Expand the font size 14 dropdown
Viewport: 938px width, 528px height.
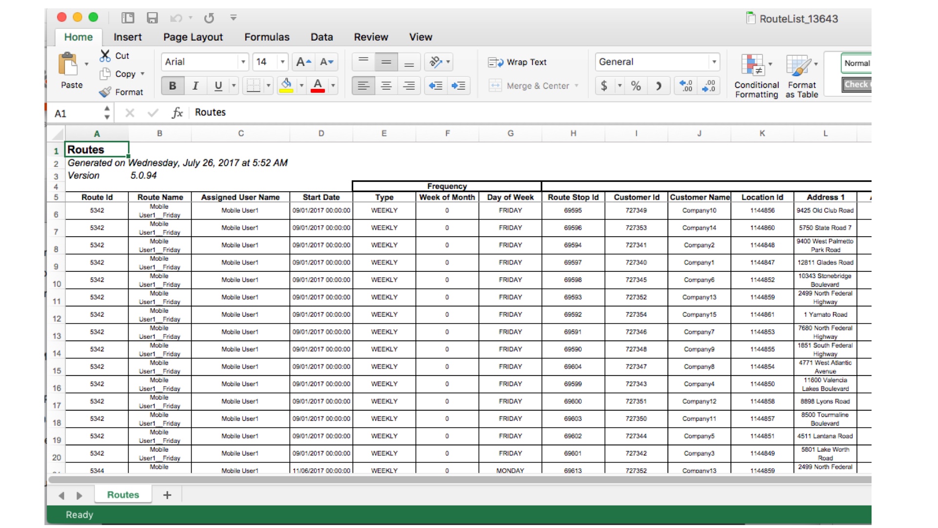coord(282,62)
